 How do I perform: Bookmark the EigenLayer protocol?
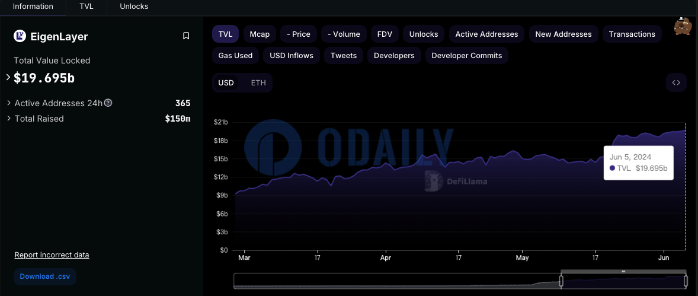[186, 36]
